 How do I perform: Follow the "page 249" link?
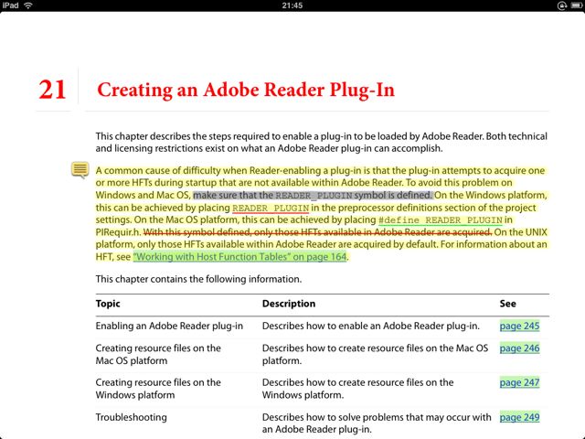point(519,417)
